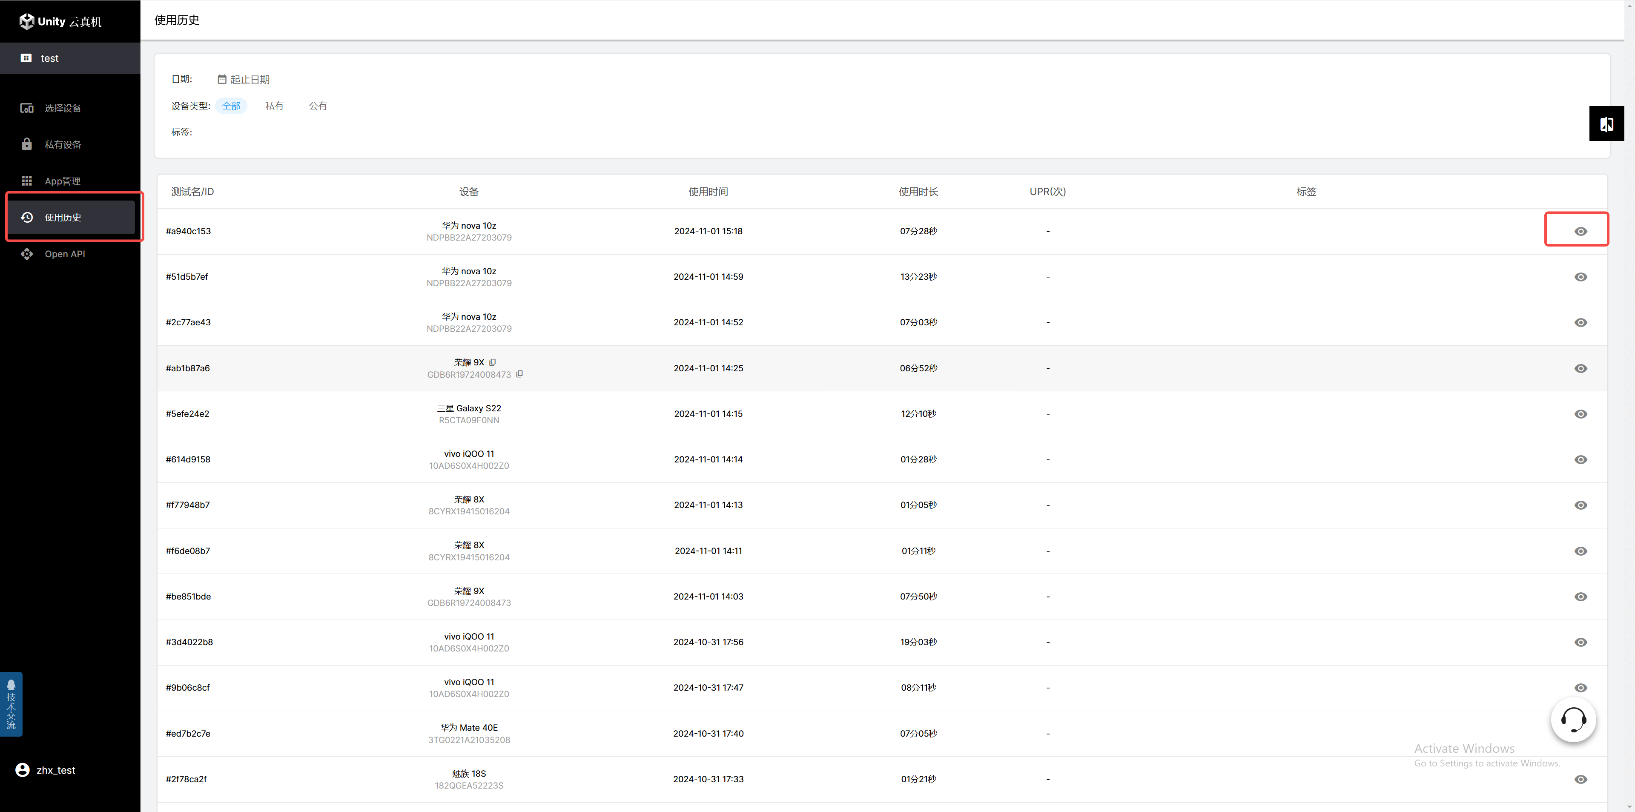Viewport: 1635px width, 812px height.
Task: Select 全部 device type filter
Action: (x=231, y=106)
